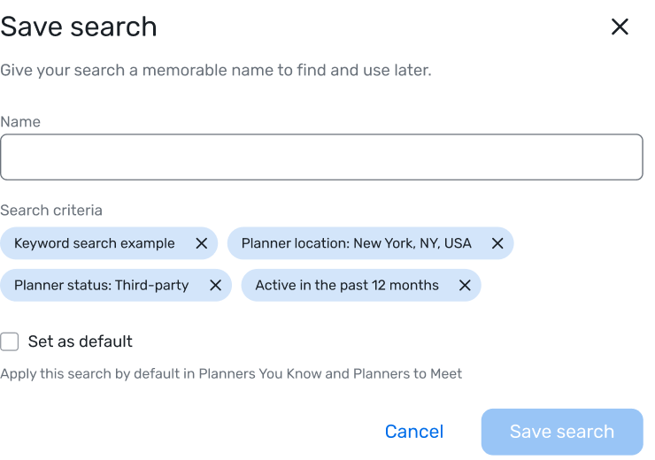Viewport: 655px width, 460px height.
Task: Delete the Planner status Third-party filter
Action: click(216, 286)
